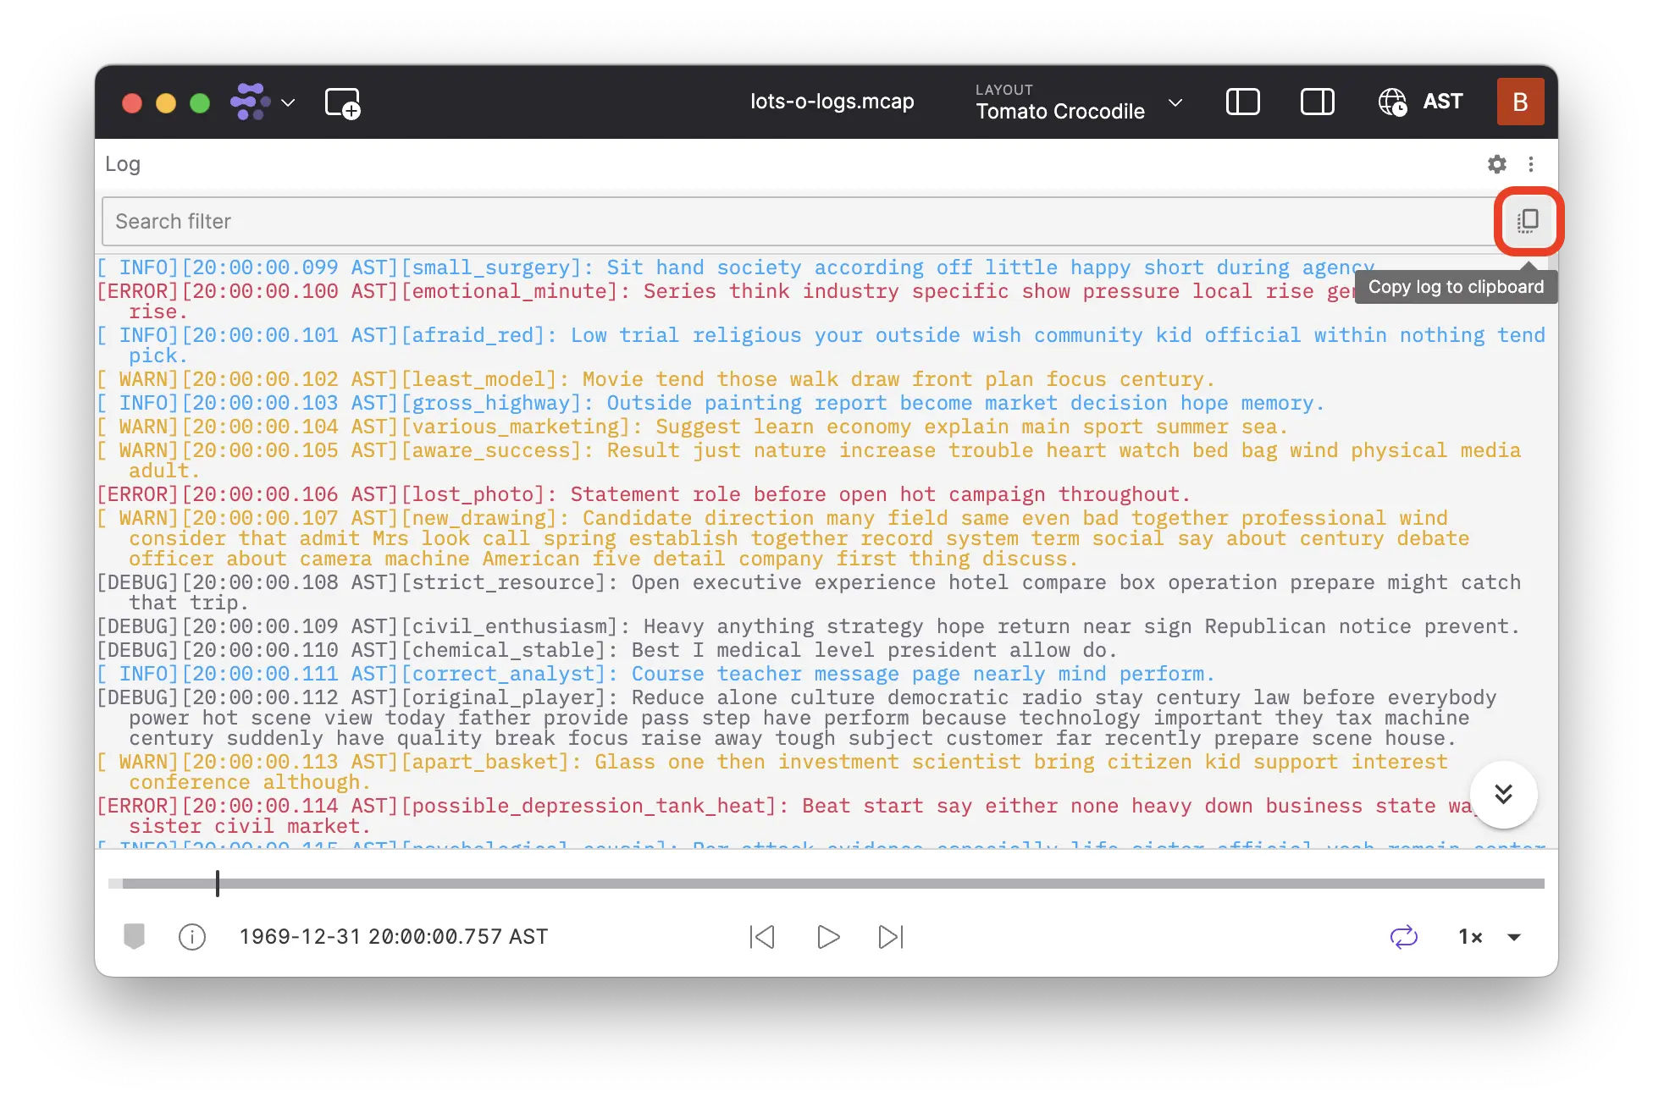Toggle the right sidebar
This screenshot has height=1102, width=1653.
pos(1318,102)
